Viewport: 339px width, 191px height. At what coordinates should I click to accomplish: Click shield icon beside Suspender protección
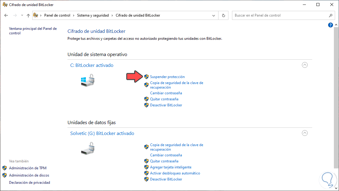click(x=146, y=77)
